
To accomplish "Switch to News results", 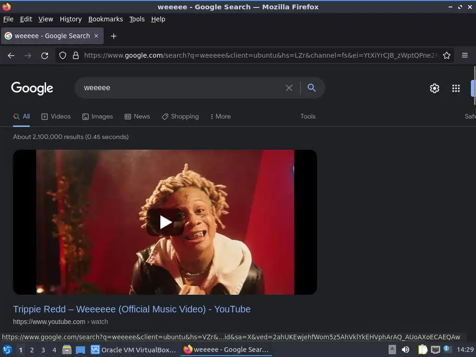I will tap(137, 117).
